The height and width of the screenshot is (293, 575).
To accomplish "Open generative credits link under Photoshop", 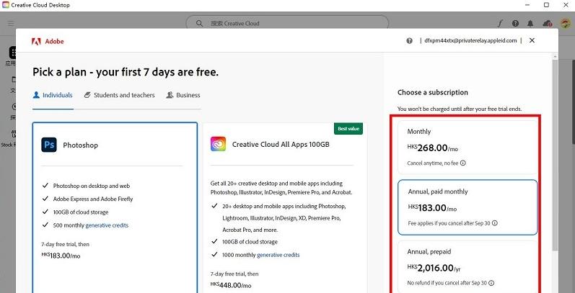I will (x=107, y=225).
